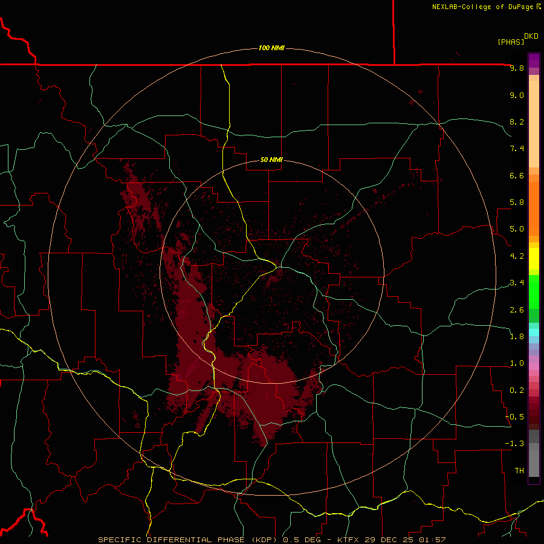Click the 2.6 scale value

[x=517, y=310]
